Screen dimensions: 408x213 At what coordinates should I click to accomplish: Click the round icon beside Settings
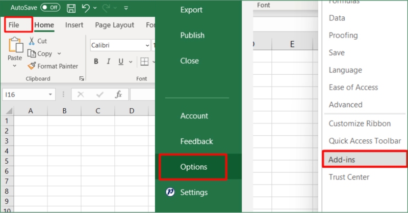pos(170,192)
